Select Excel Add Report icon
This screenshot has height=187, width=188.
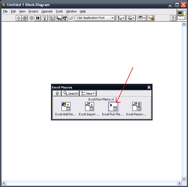(x=66, y=107)
